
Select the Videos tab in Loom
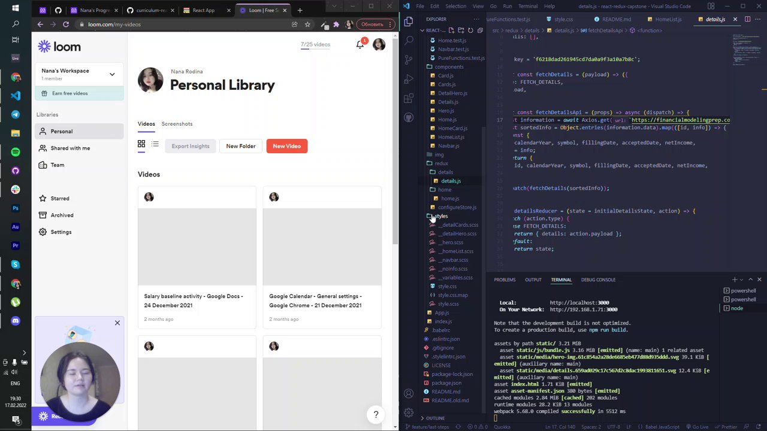pyautogui.click(x=146, y=124)
